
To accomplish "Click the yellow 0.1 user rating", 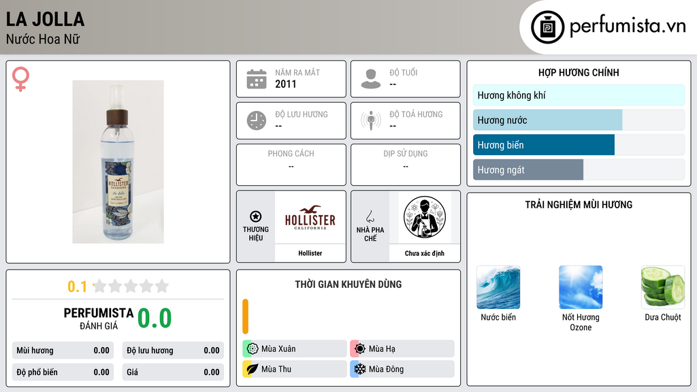I will tap(78, 287).
